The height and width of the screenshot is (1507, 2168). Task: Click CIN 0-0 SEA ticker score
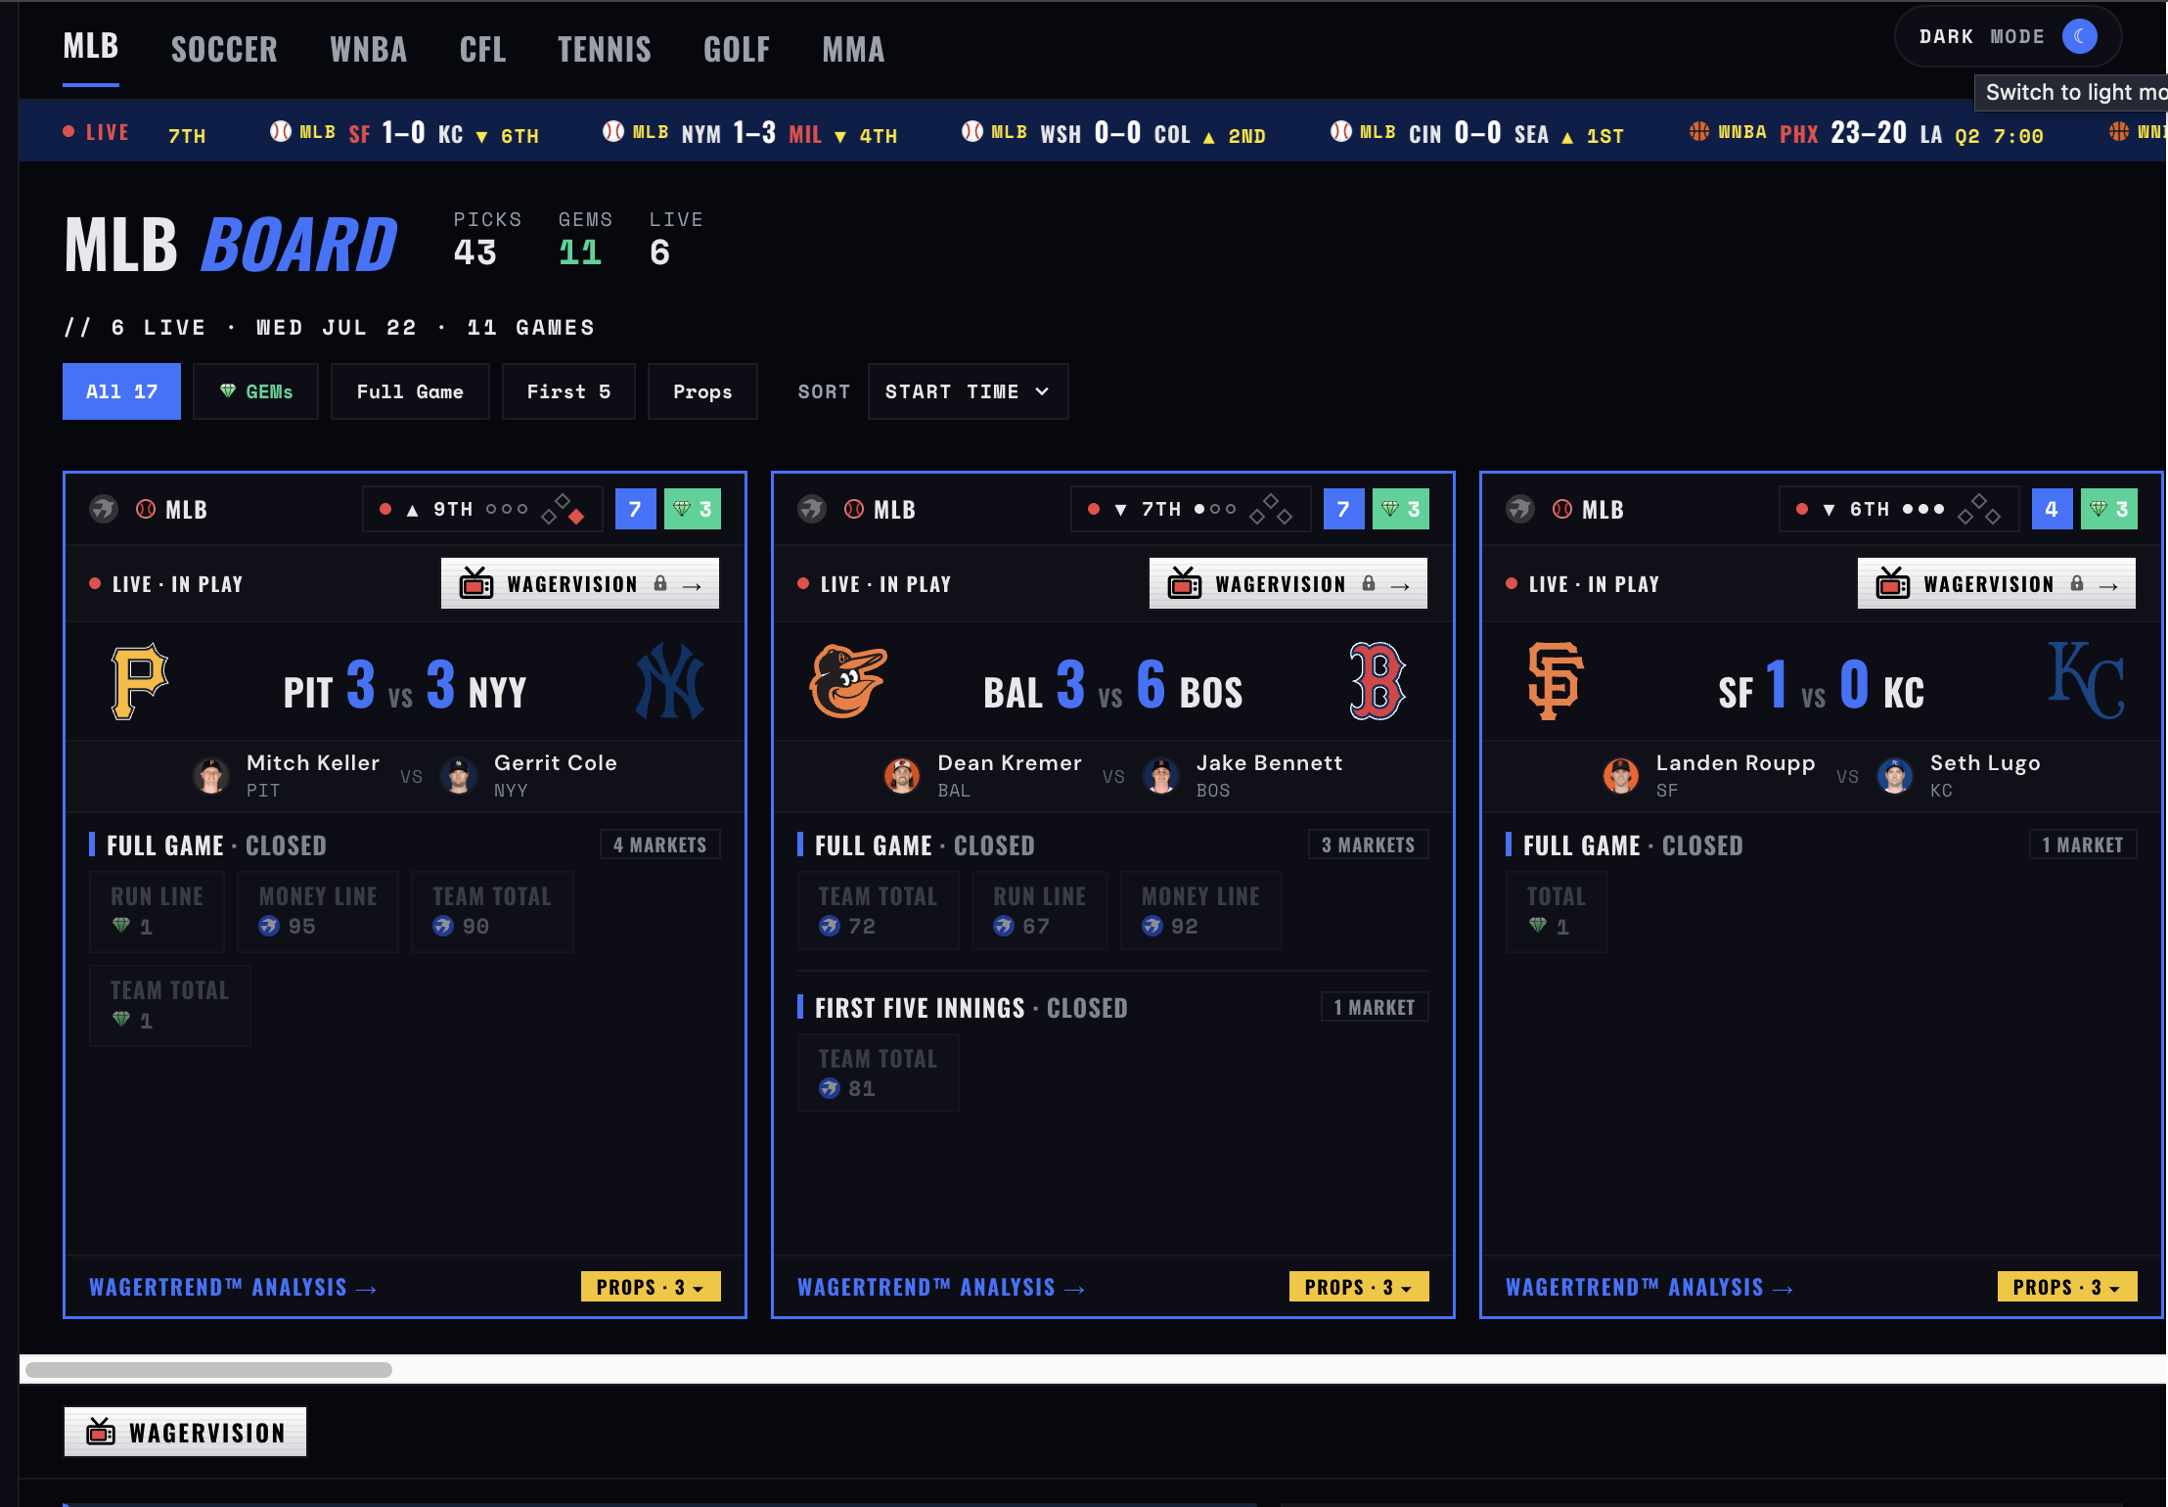pyautogui.click(x=1477, y=133)
